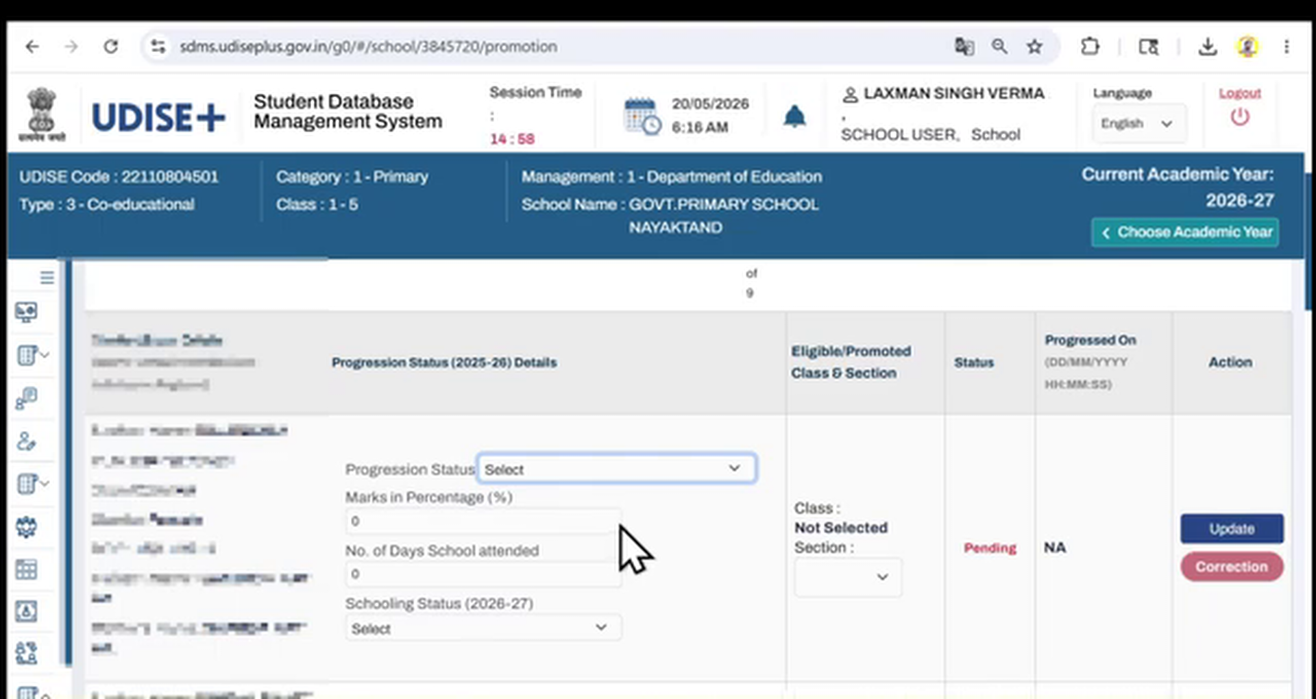The height and width of the screenshot is (699, 1316).
Task: Toggle the sidebar hamburger menu
Action: [x=47, y=278]
